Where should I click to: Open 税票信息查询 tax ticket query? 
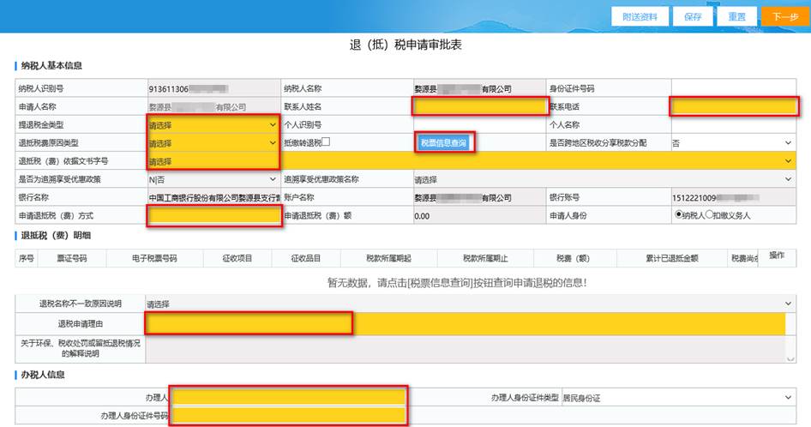click(x=444, y=143)
